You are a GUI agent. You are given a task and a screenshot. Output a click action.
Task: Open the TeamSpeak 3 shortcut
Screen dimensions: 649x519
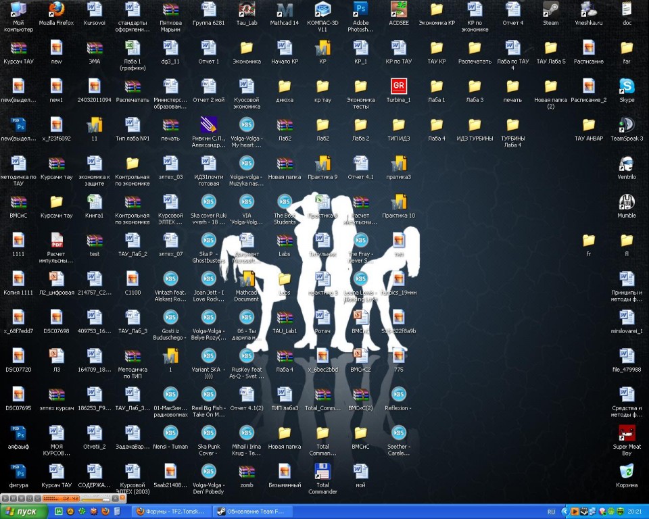(x=627, y=129)
